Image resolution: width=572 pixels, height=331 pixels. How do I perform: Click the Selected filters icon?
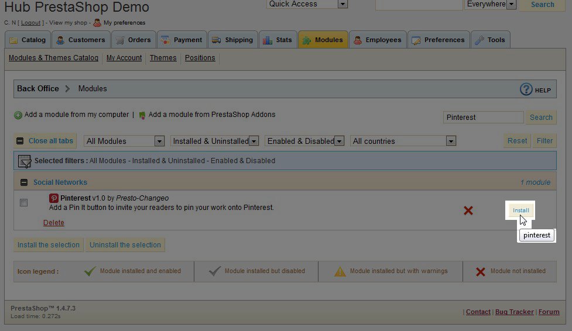coord(25,161)
